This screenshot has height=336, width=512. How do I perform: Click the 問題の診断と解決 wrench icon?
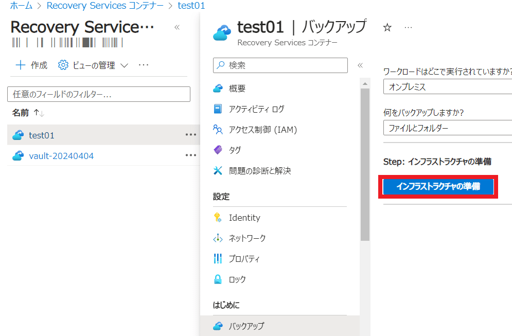coord(218,170)
